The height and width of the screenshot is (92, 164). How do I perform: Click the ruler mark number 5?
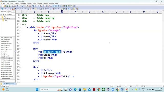click(89, 12)
